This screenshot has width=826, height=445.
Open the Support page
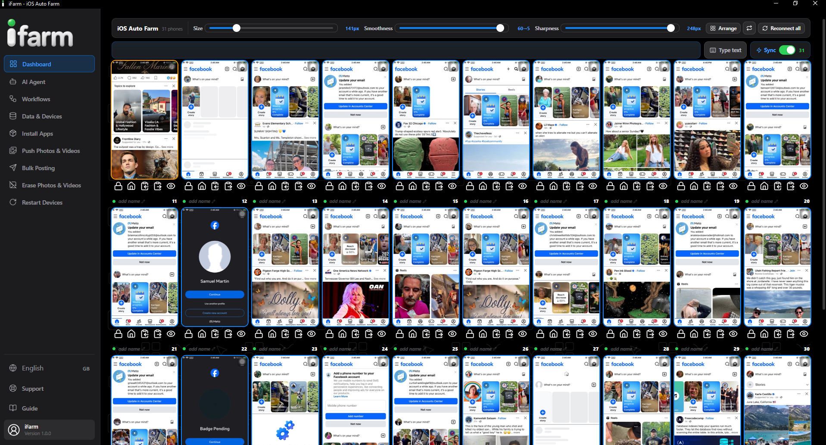click(49, 389)
